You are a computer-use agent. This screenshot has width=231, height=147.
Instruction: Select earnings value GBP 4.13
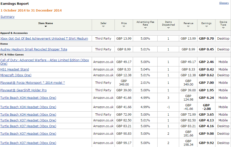tap(206, 120)
